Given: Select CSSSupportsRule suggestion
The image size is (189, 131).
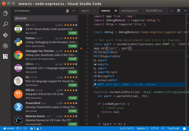Looking at the screenshot, I should click(x=139, y=56).
